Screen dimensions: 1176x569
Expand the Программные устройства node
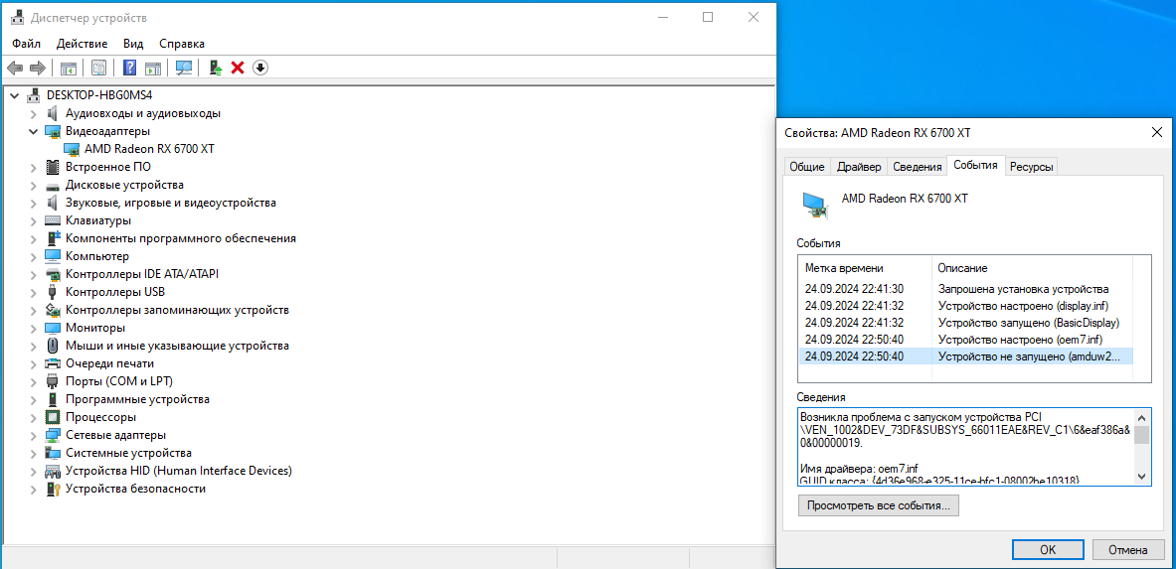click(33, 399)
